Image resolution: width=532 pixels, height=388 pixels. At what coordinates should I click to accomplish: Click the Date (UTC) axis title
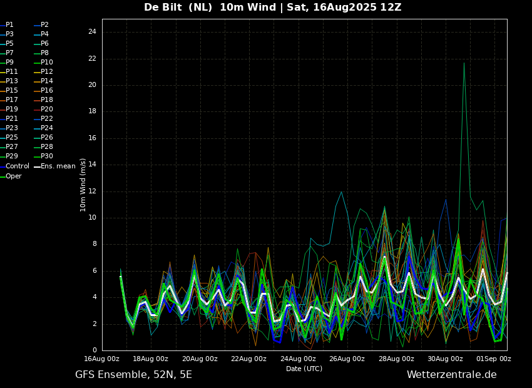pyautogui.click(x=304, y=369)
